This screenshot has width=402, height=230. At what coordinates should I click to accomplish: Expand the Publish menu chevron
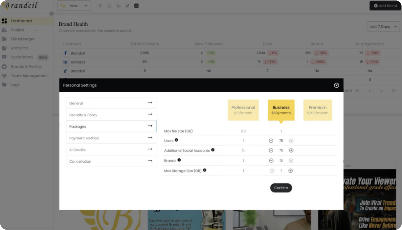[x=35, y=30]
